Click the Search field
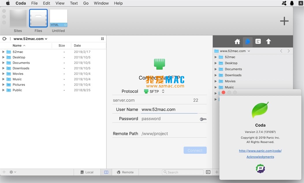304x183 pixels. (183, 172)
